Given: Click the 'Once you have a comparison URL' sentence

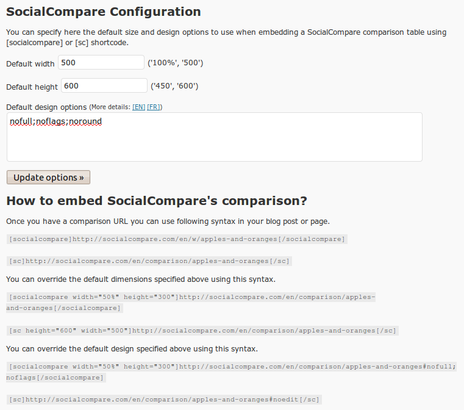Looking at the screenshot, I should click(168, 221).
